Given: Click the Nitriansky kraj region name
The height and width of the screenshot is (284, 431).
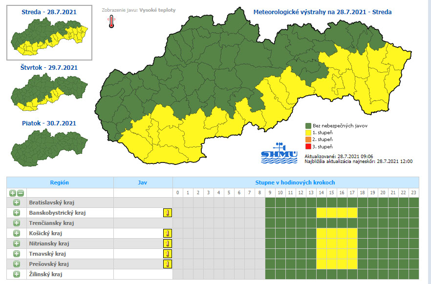Looking at the screenshot, I should (x=49, y=243).
